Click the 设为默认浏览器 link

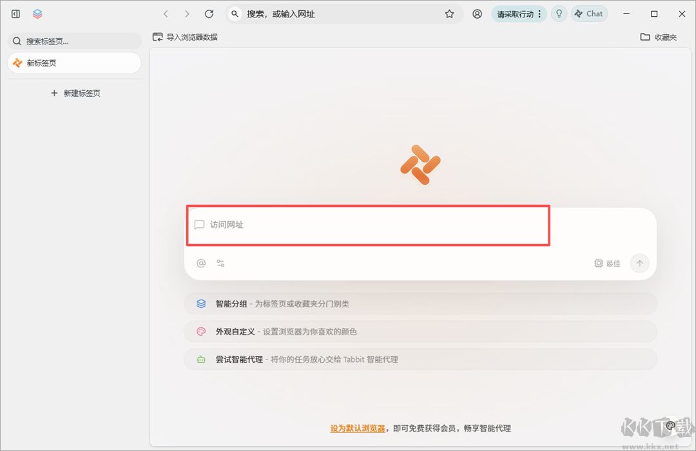tap(358, 428)
